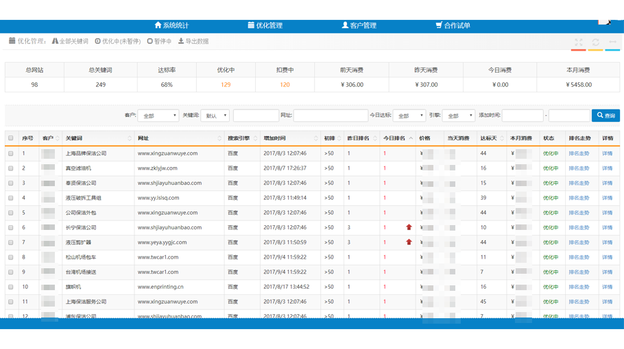
Task: Open the 客户 dropdown filter
Action: [158, 116]
